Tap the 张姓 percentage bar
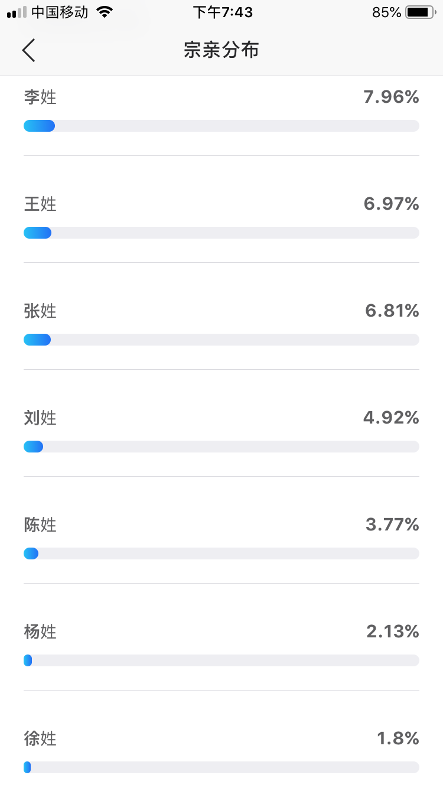 pyautogui.click(x=221, y=340)
